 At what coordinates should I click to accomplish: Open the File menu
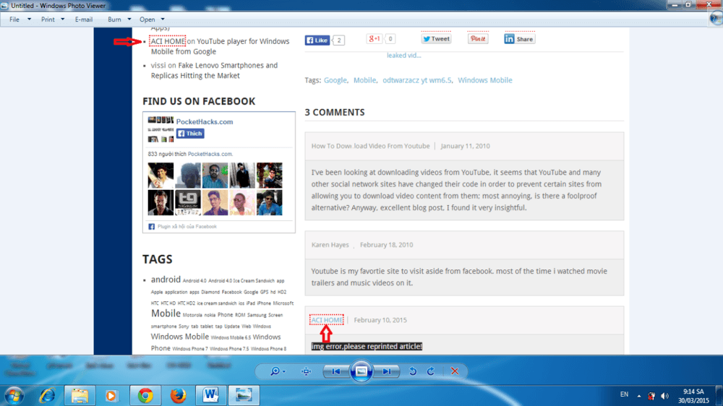(x=14, y=20)
